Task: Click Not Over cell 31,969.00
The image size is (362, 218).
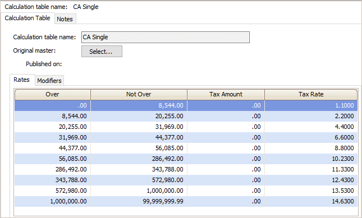Action: tap(139, 127)
